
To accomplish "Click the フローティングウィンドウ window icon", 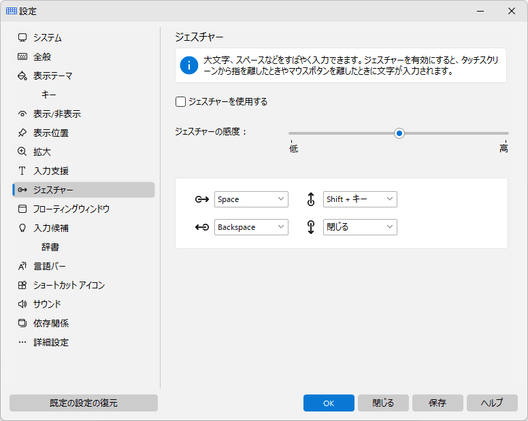I will click(22, 209).
